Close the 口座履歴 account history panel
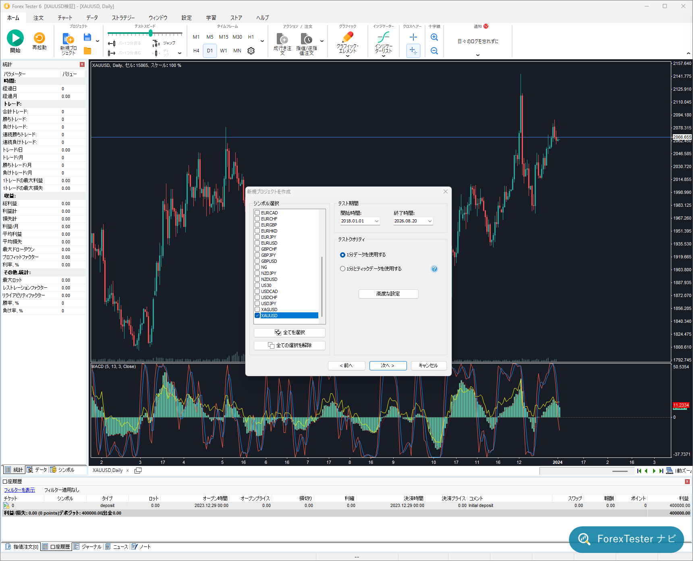Screen dimensions: 693x561 [687, 482]
